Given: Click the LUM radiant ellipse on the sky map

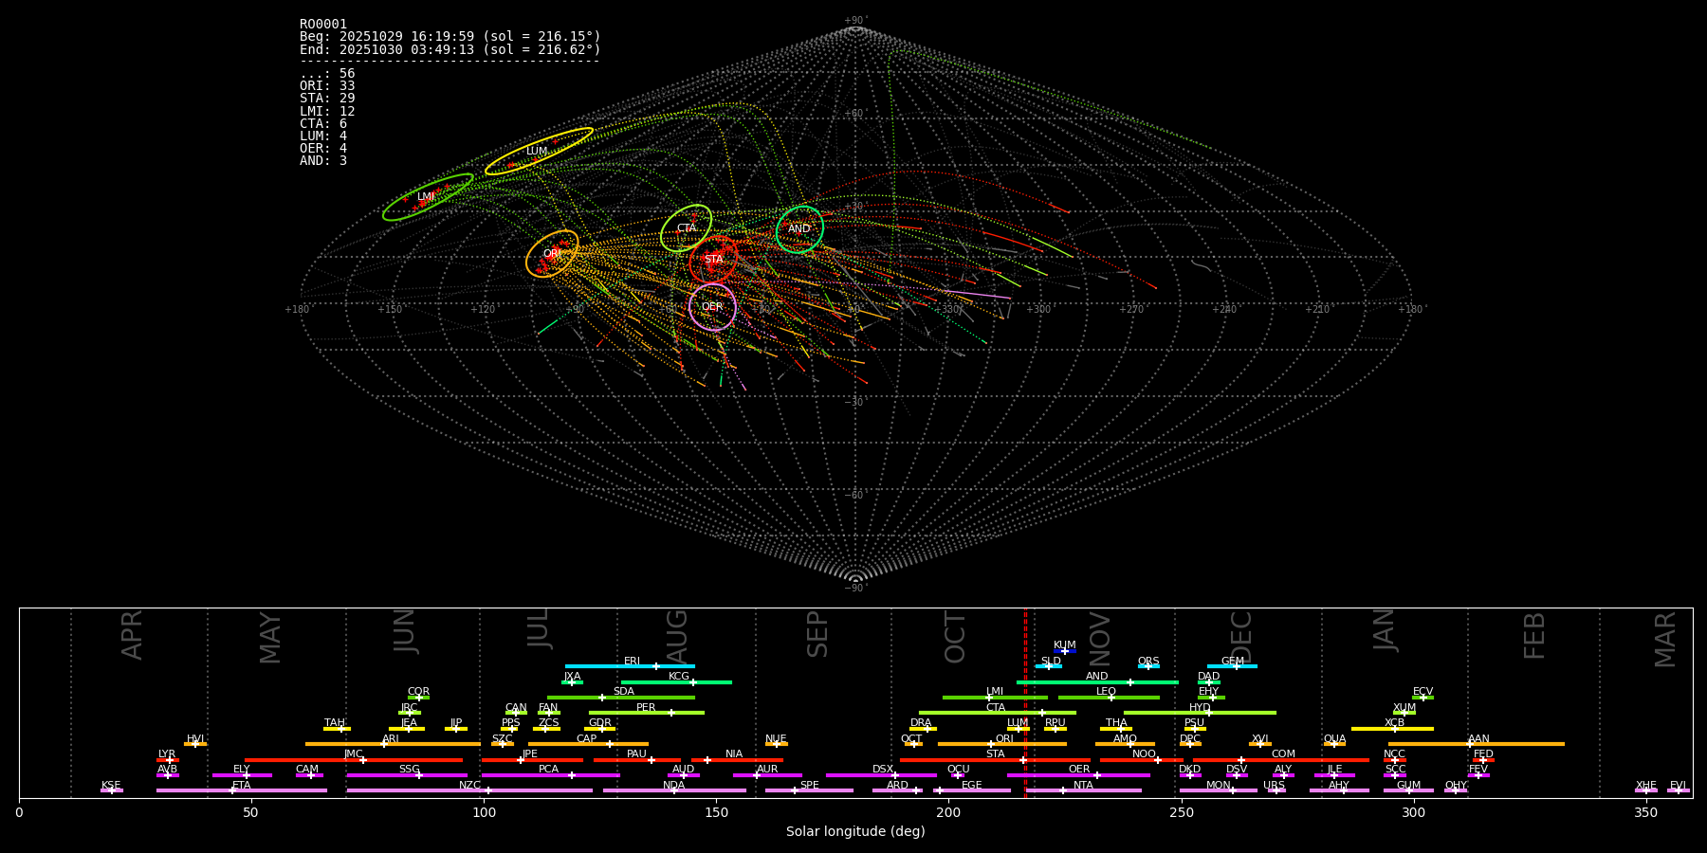Looking at the screenshot, I should pyautogui.click(x=539, y=152).
